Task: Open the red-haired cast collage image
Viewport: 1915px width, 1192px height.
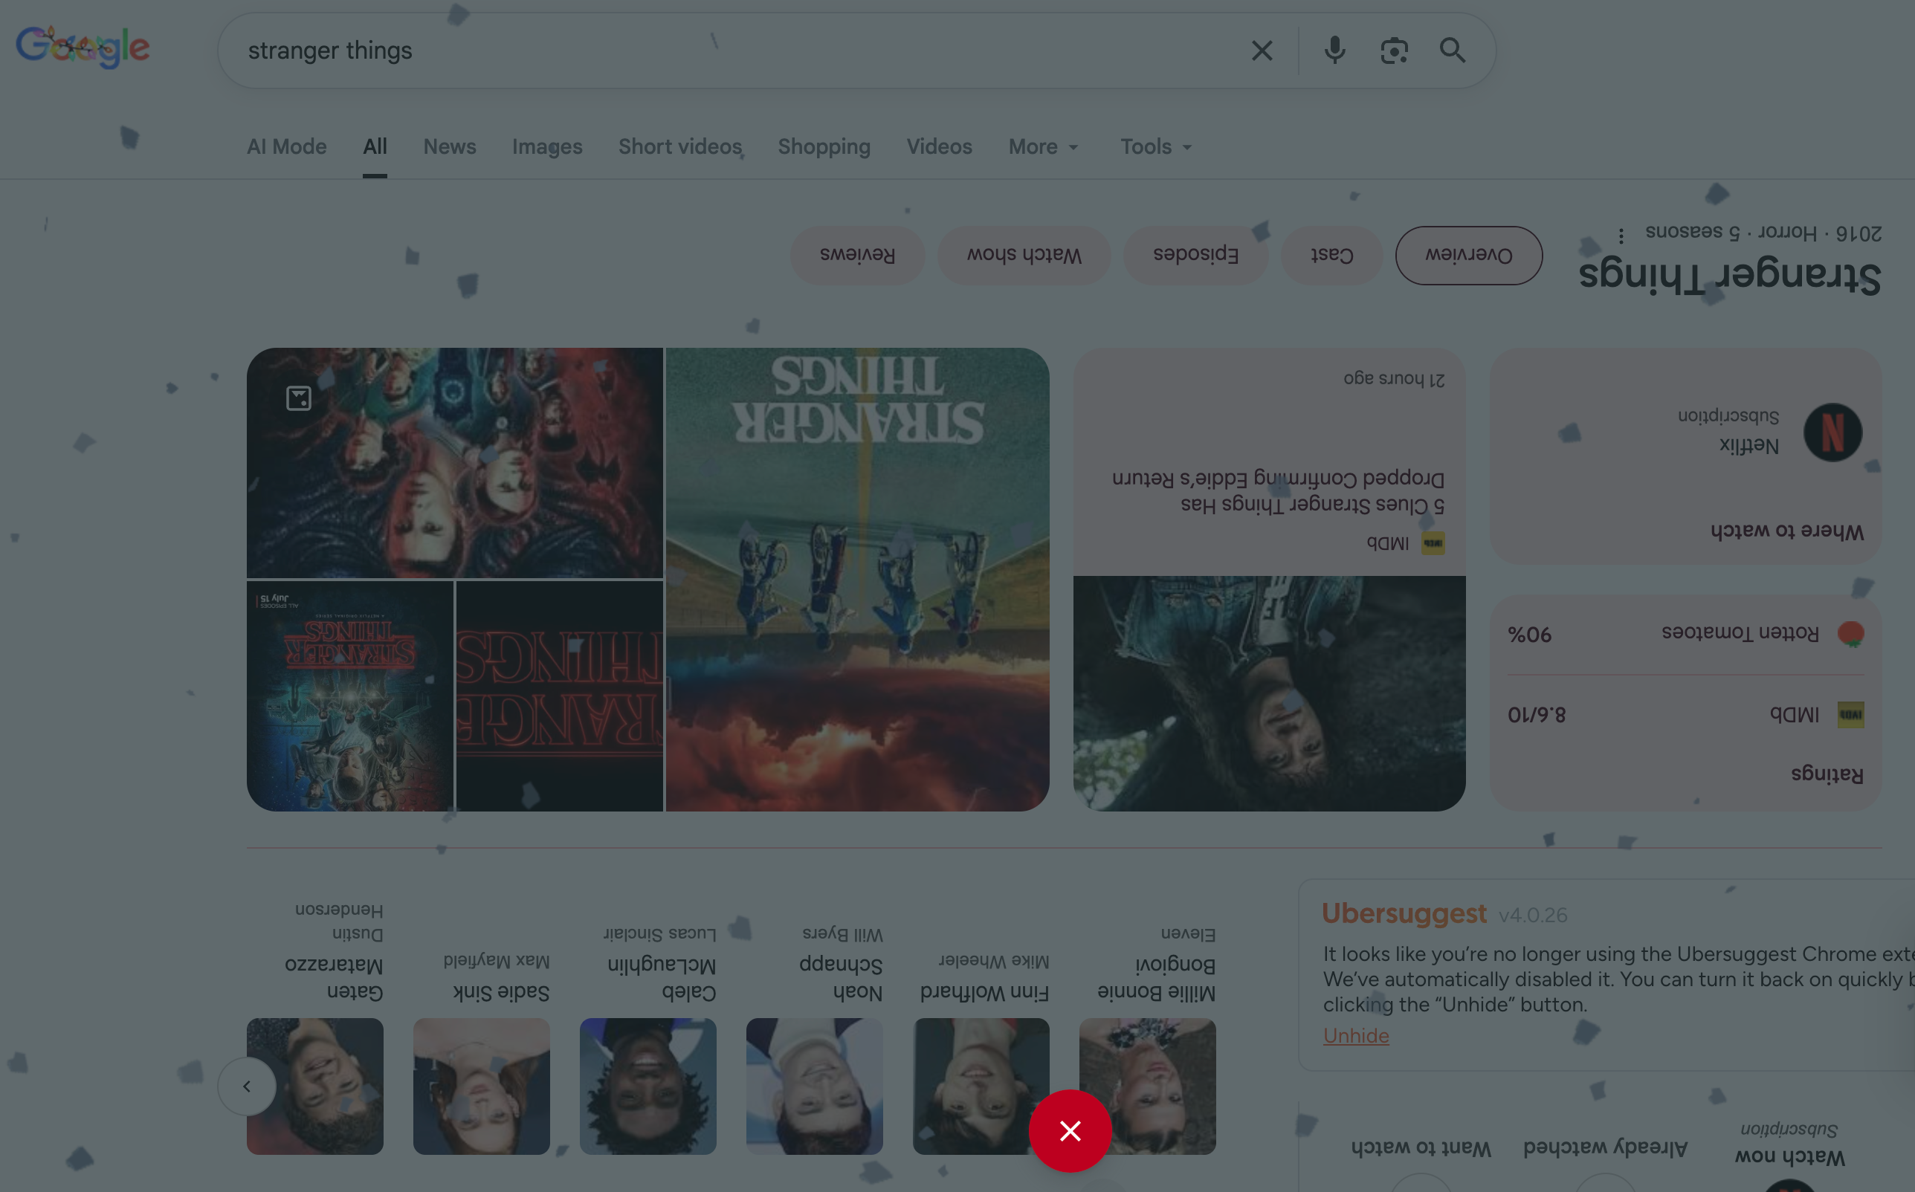Action: coord(455,463)
